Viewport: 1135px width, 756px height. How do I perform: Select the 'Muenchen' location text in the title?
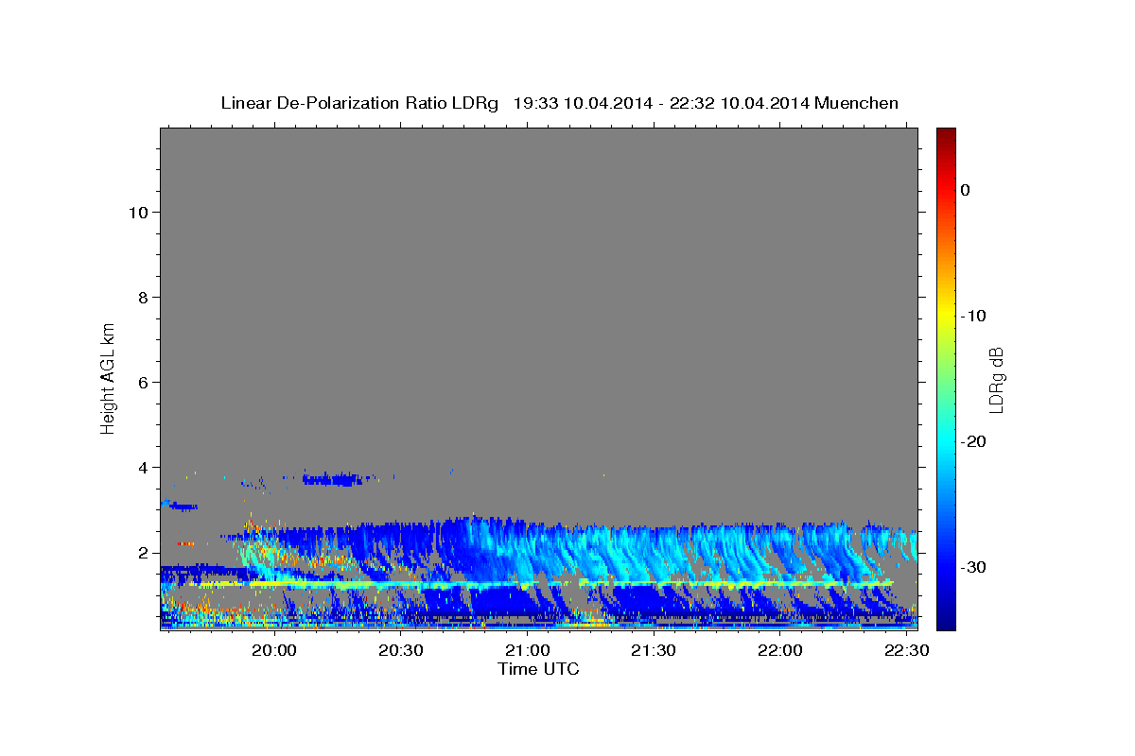click(x=856, y=103)
